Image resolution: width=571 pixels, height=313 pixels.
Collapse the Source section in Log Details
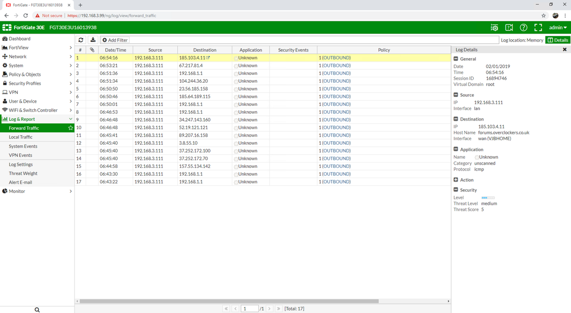point(456,95)
